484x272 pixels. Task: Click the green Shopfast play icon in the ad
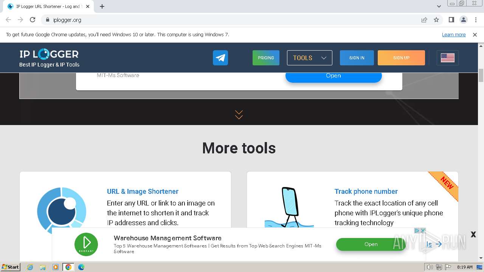[x=86, y=244]
